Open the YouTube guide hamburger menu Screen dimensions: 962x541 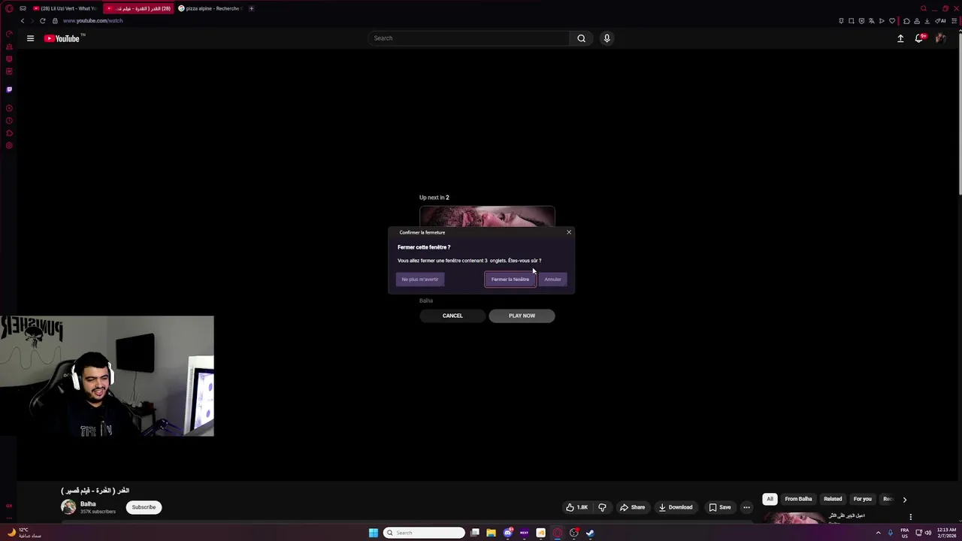pos(30,38)
